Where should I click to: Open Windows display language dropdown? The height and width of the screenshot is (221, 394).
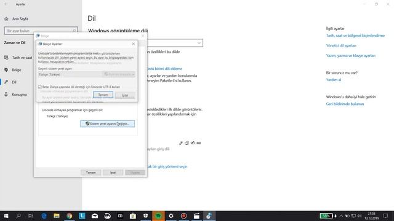click(175, 43)
